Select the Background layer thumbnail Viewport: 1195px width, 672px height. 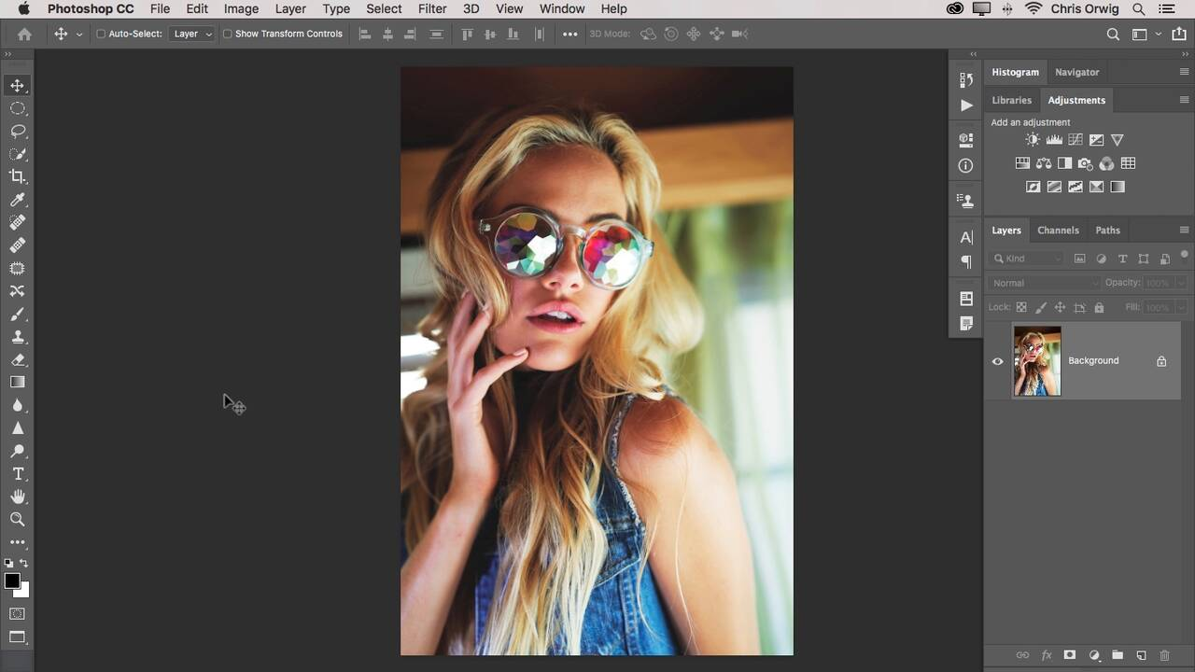pyautogui.click(x=1037, y=361)
